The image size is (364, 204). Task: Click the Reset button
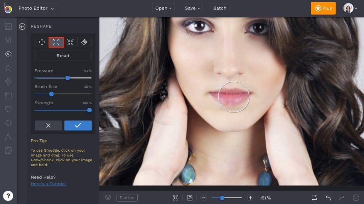(x=63, y=56)
